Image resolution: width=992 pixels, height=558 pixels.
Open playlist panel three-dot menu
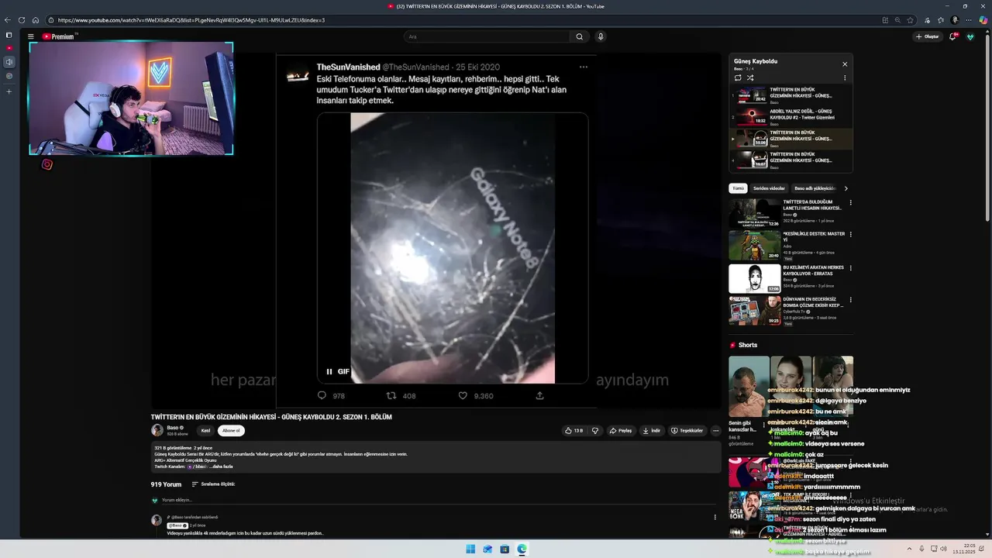(845, 77)
